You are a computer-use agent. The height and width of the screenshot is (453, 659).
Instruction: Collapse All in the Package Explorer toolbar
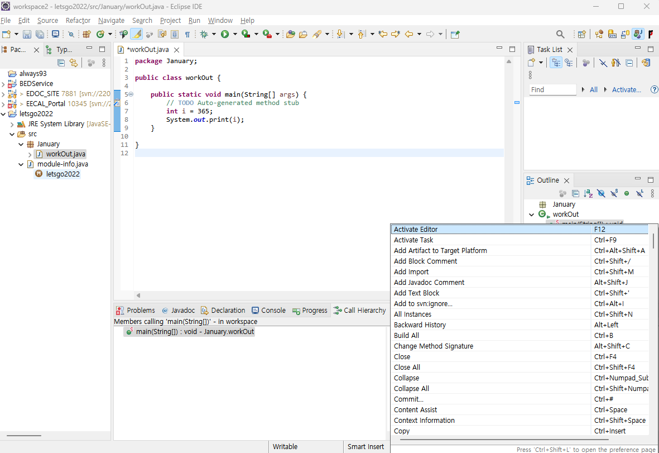point(61,63)
